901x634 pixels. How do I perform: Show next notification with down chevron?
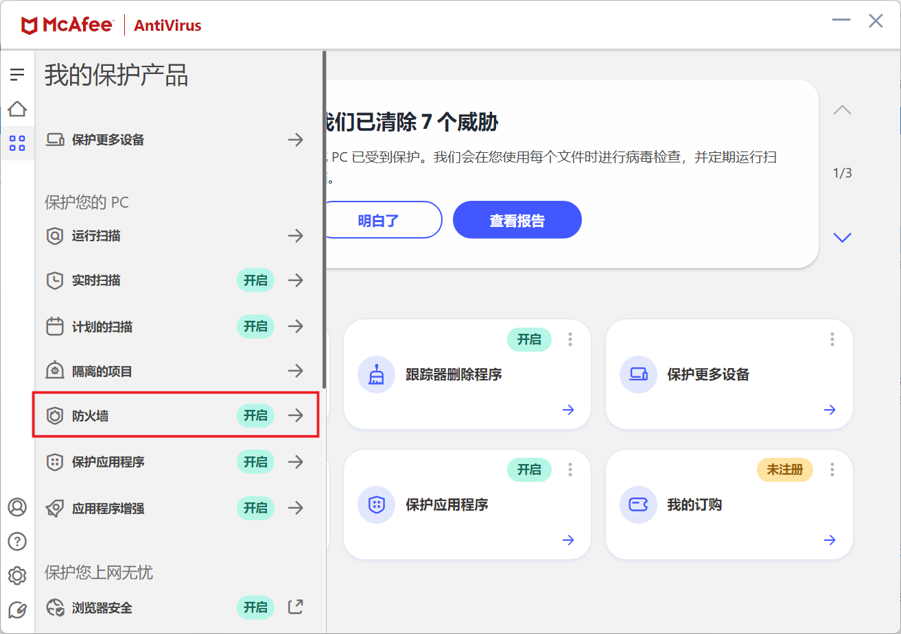(x=842, y=237)
